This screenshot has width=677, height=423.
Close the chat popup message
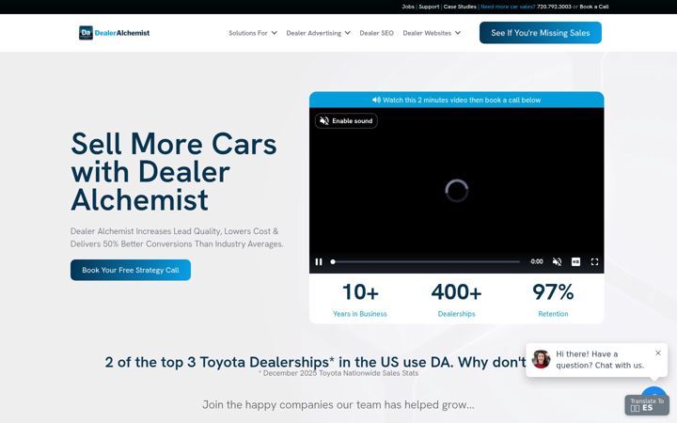(x=657, y=353)
